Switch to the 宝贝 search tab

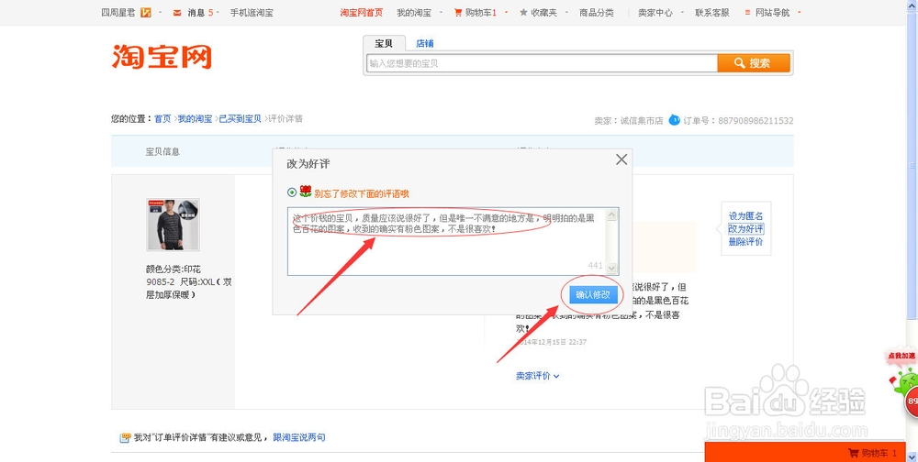pyautogui.click(x=384, y=43)
